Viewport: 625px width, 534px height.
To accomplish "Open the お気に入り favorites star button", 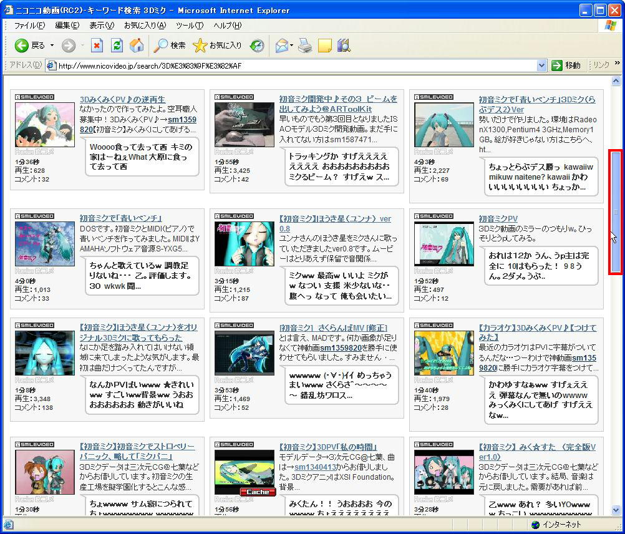I will (x=217, y=46).
